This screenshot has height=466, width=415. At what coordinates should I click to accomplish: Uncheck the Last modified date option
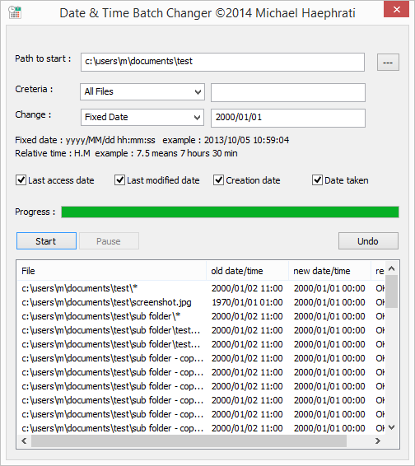pyautogui.click(x=119, y=180)
